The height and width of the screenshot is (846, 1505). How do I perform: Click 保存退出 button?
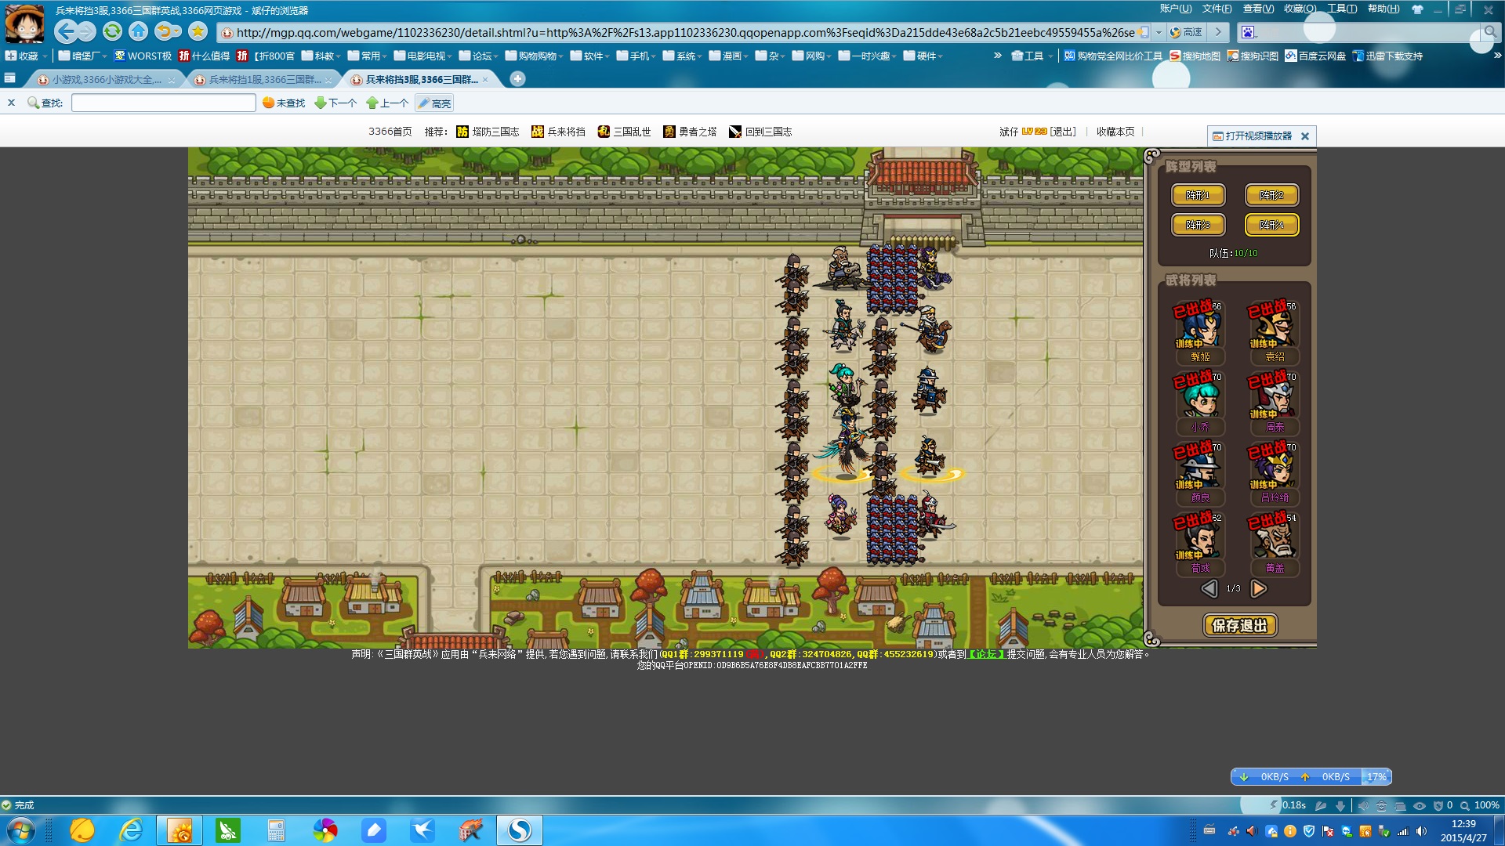click(x=1240, y=625)
